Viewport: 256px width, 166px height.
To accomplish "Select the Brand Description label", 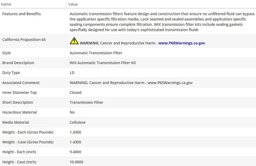I will (18, 63).
